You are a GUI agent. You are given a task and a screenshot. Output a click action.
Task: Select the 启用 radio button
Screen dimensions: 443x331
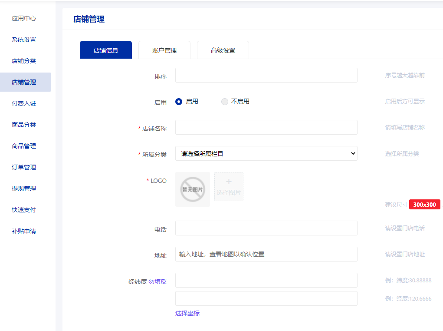point(178,101)
